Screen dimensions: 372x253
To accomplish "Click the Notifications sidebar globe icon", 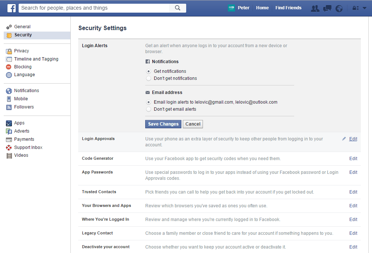I will 9,91.
